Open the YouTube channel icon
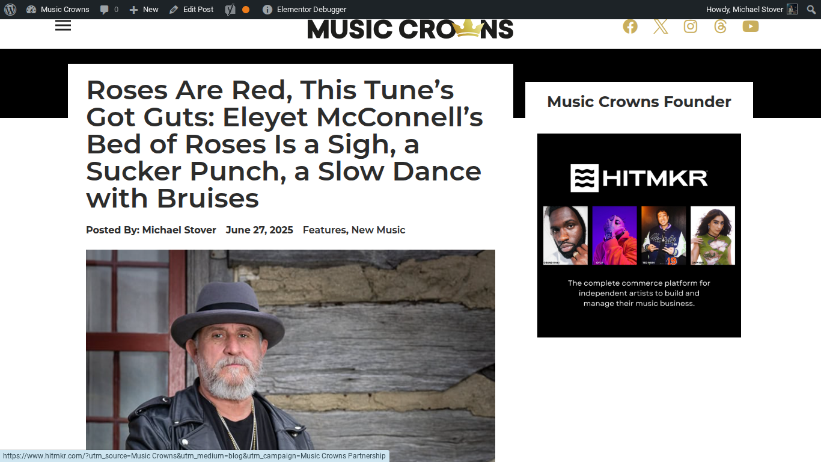821x462 pixels. click(750, 26)
